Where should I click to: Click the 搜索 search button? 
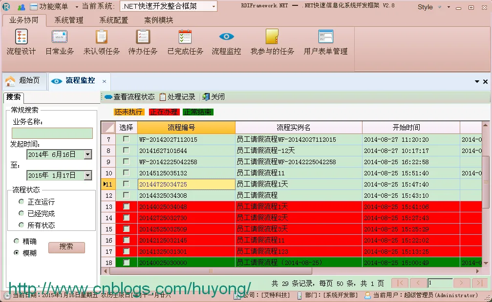pyautogui.click(x=66, y=247)
